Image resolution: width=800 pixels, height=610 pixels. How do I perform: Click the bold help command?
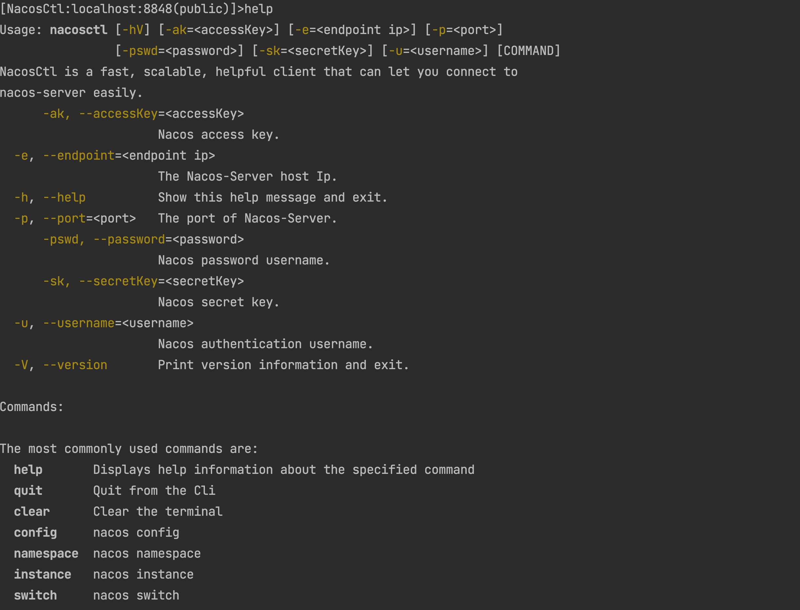(28, 470)
